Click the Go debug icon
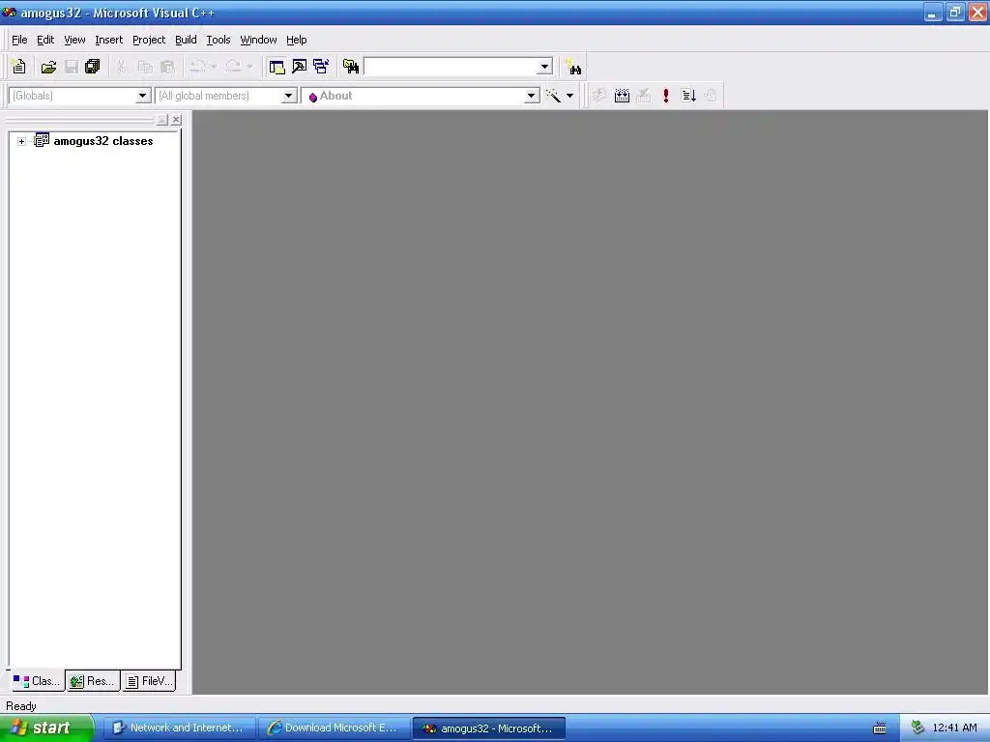This screenshot has height=742, width=990. click(688, 96)
